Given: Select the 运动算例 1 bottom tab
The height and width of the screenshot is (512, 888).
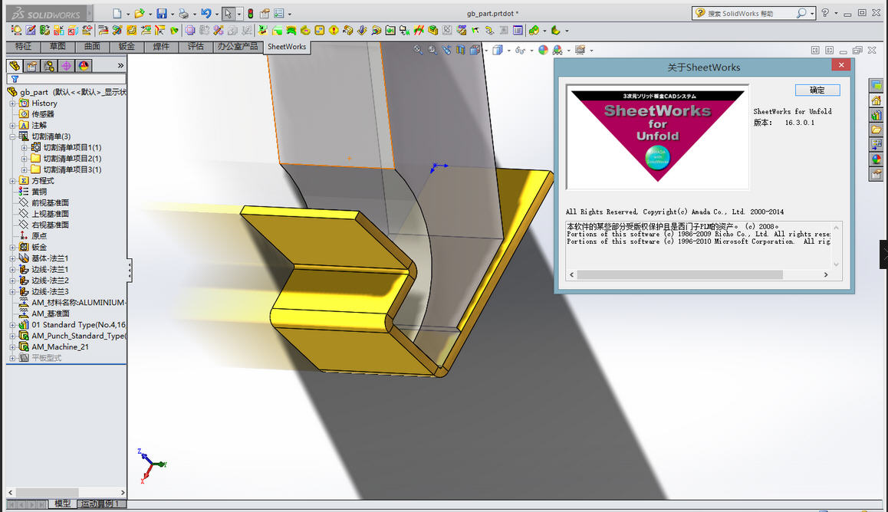Looking at the screenshot, I should pyautogui.click(x=100, y=504).
